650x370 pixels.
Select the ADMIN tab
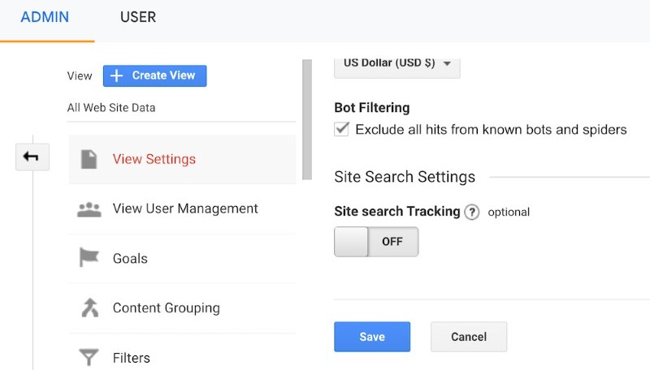click(x=45, y=17)
